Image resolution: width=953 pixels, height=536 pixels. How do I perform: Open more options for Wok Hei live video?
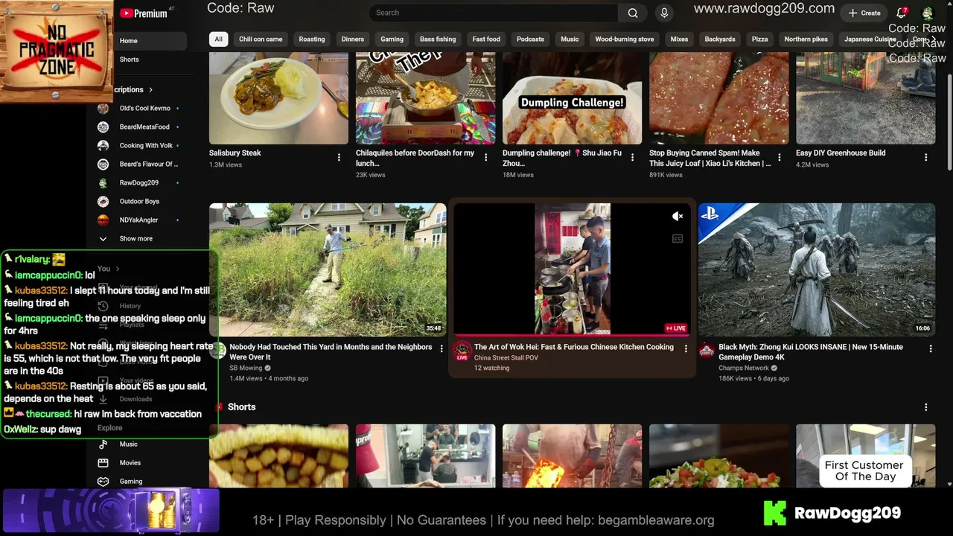click(686, 348)
